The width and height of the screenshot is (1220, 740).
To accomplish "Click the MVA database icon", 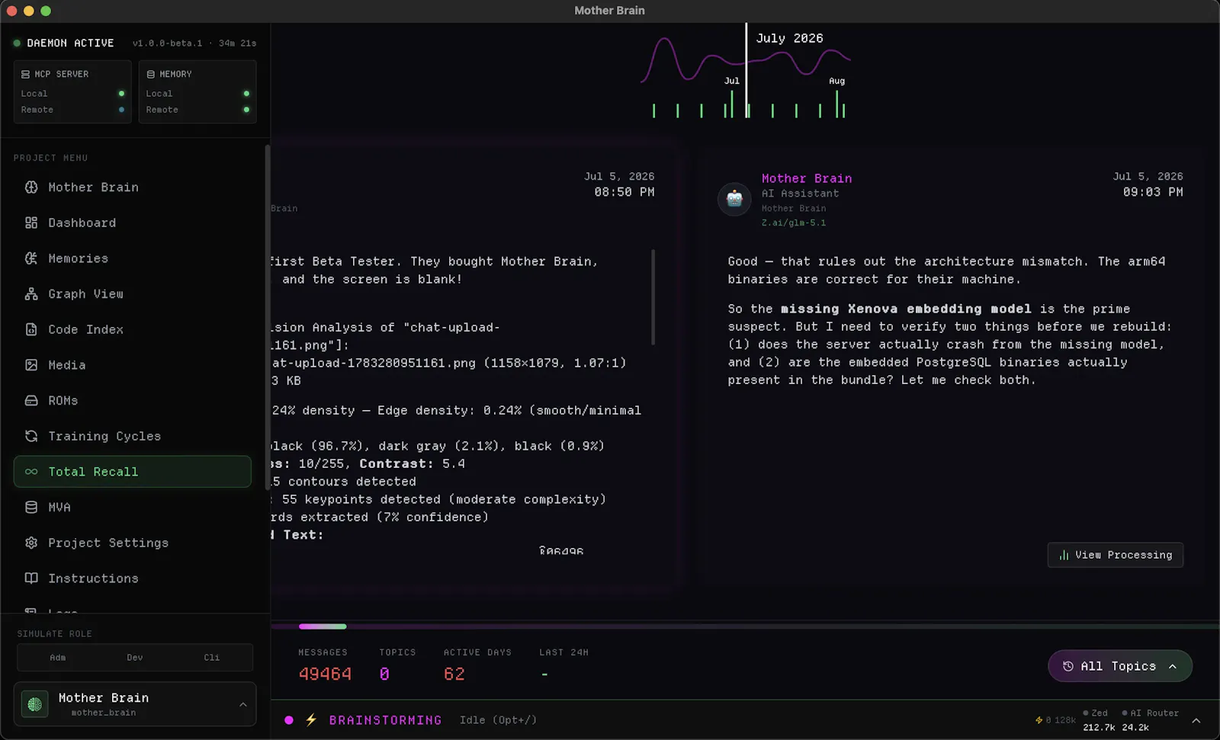I will tap(31, 508).
